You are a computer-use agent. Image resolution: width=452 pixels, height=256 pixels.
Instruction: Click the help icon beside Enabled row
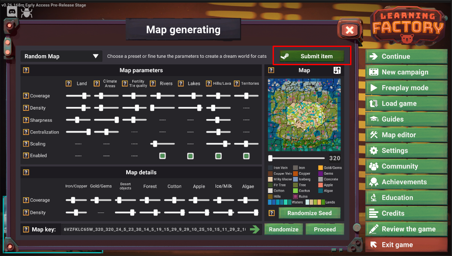(x=26, y=156)
